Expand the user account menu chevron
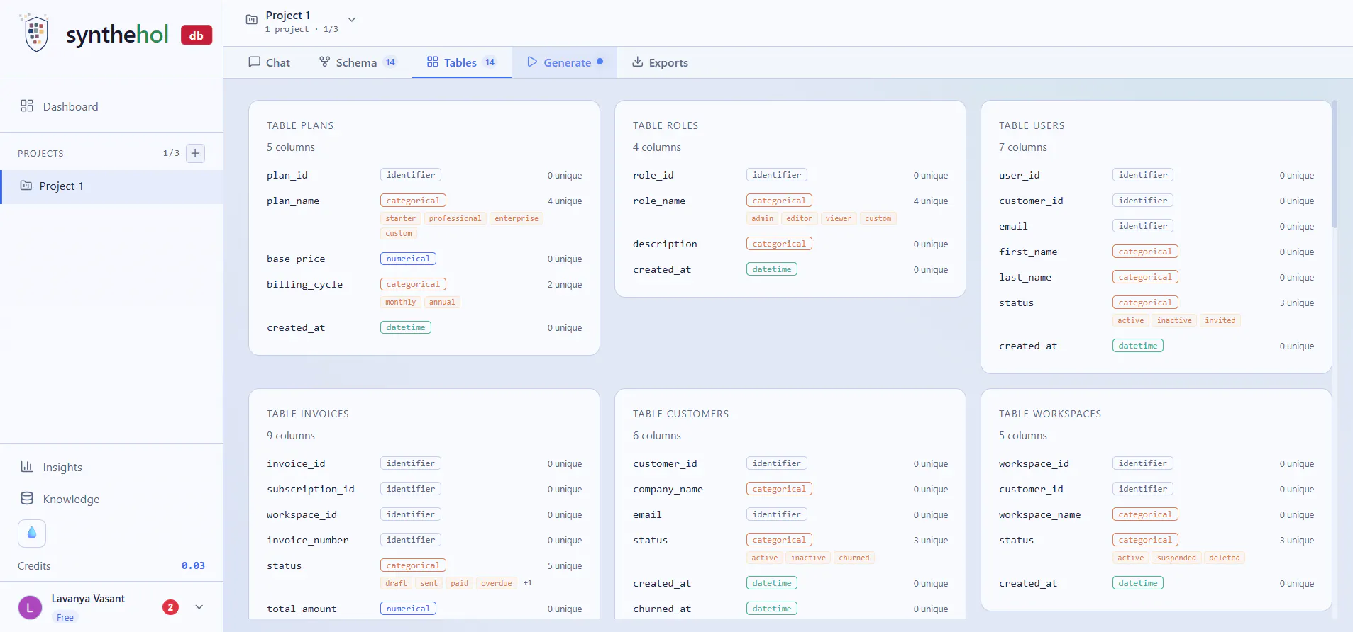 pos(199,607)
